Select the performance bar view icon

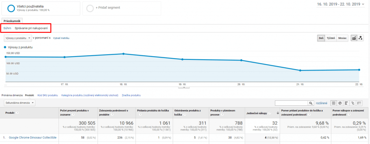pyautogui.click(x=347, y=103)
